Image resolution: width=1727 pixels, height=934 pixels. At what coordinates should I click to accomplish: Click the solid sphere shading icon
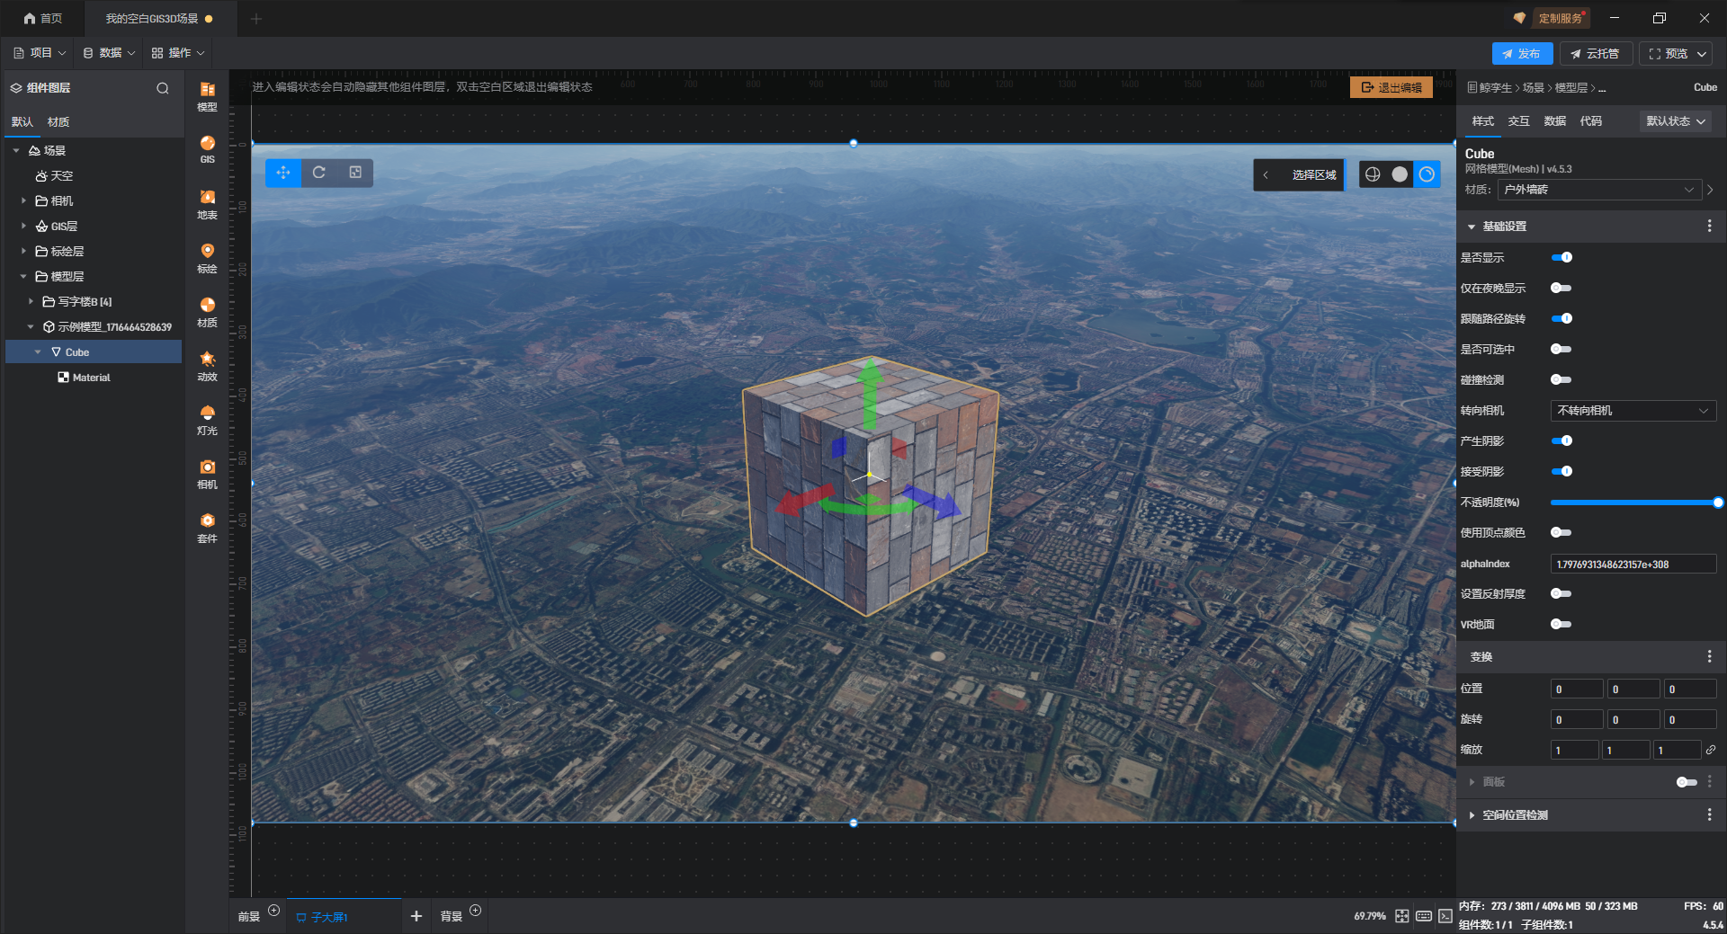coord(1400,174)
